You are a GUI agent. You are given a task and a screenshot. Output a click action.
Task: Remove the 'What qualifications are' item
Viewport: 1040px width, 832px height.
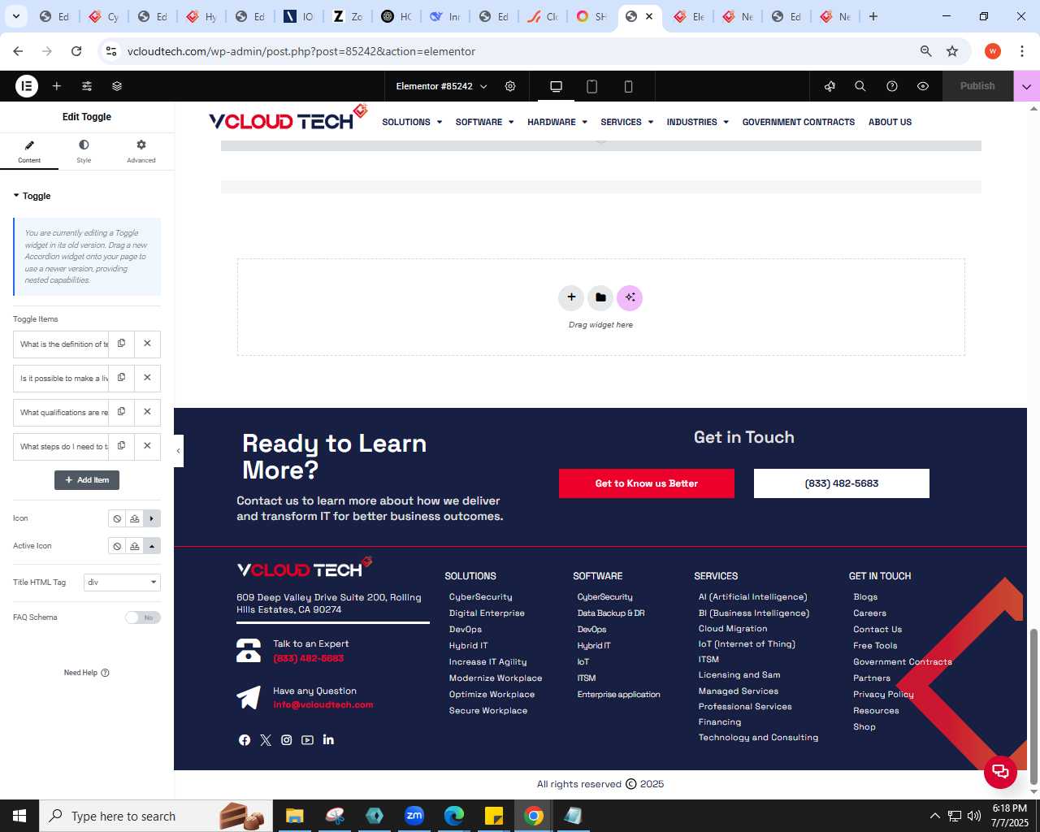pos(147,412)
